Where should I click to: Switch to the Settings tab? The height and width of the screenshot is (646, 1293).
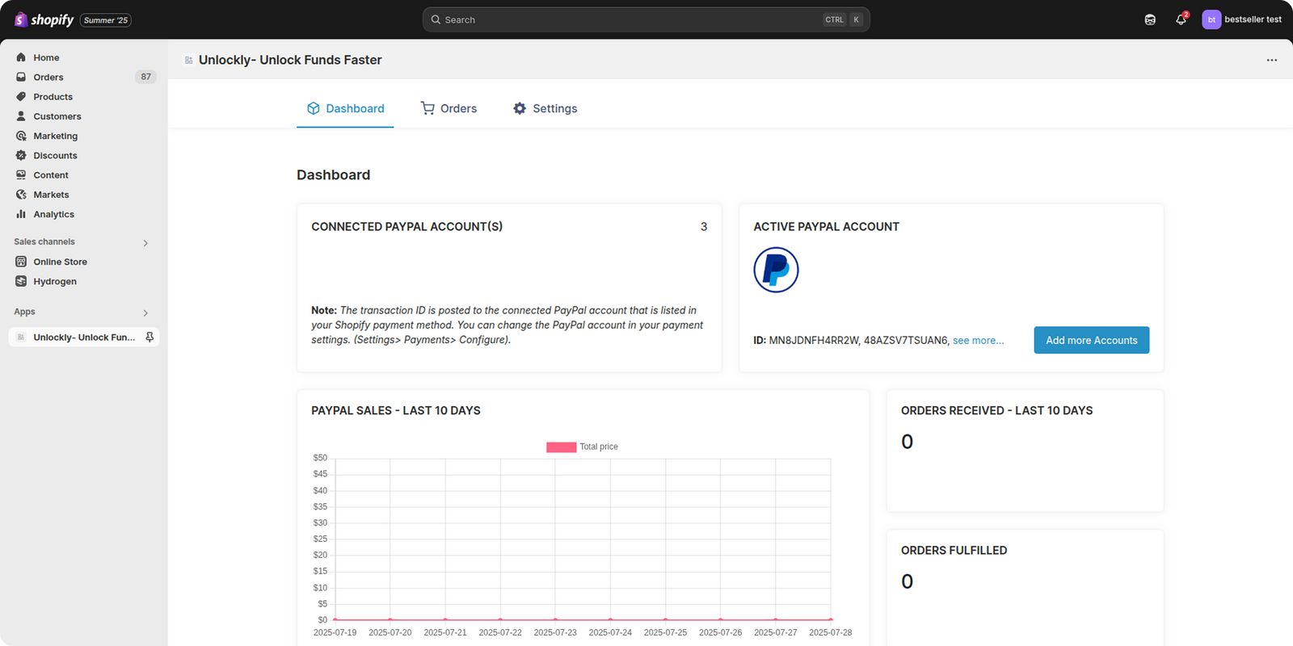click(x=545, y=108)
